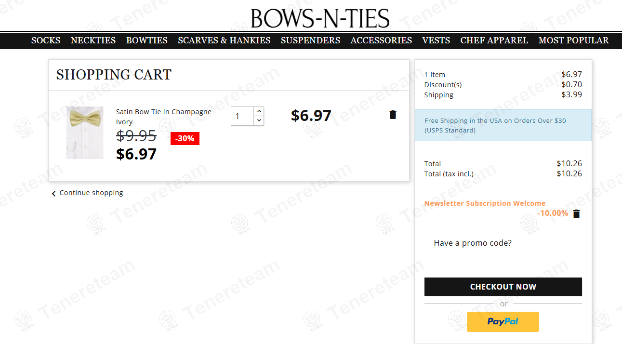The width and height of the screenshot is (622, 344).
Task: Navigate to Chef Apparel
Action: tap(494, 40)
